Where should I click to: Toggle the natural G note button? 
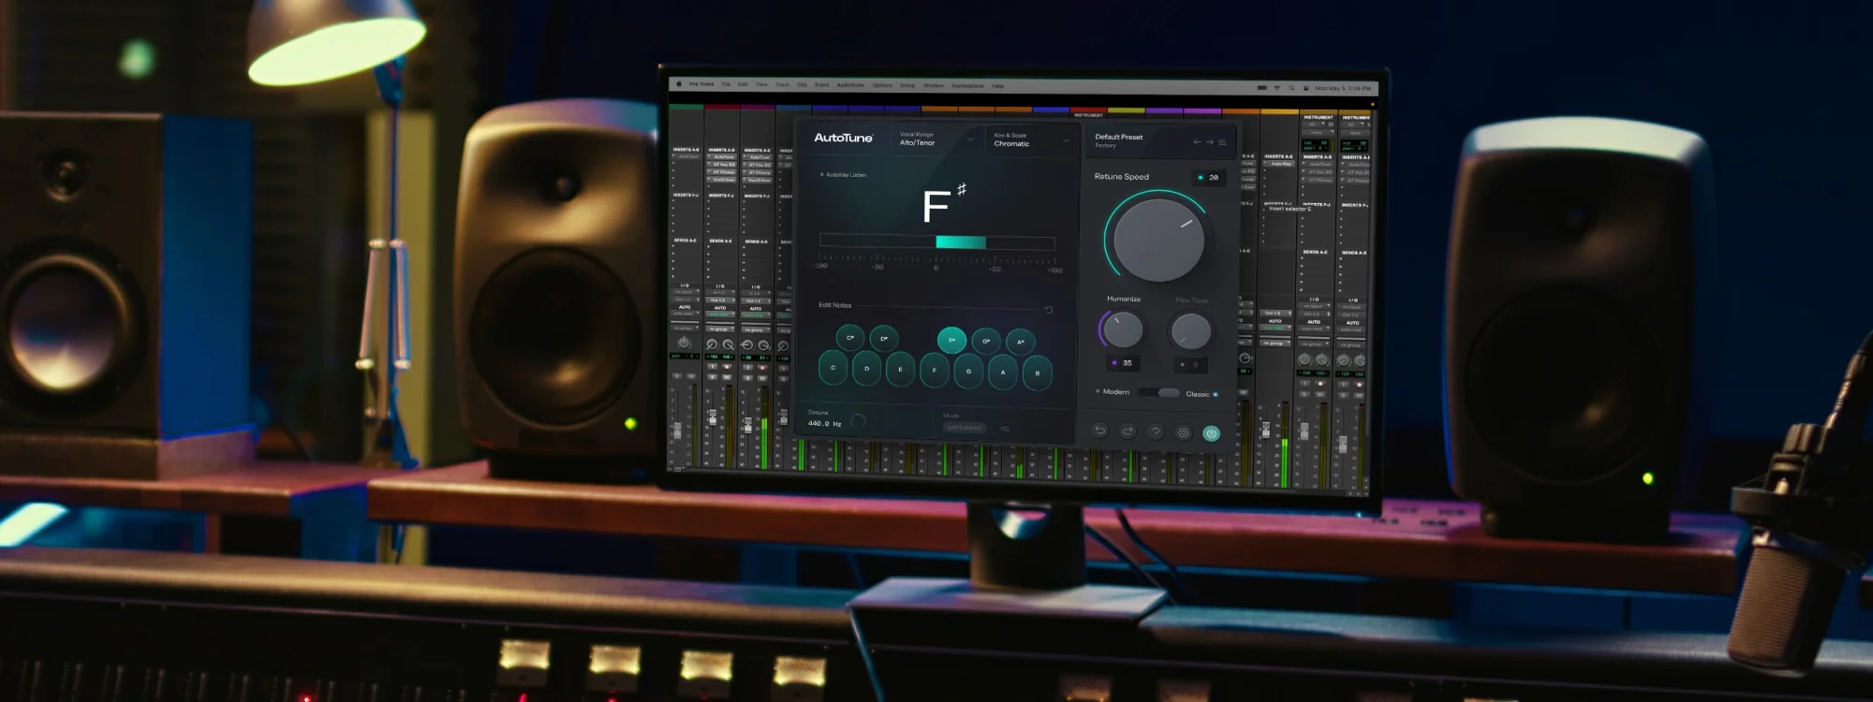(x=968, y=372)
